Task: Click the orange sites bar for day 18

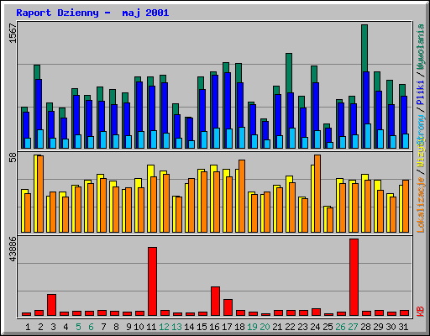Action: click(x=242, y=196)
